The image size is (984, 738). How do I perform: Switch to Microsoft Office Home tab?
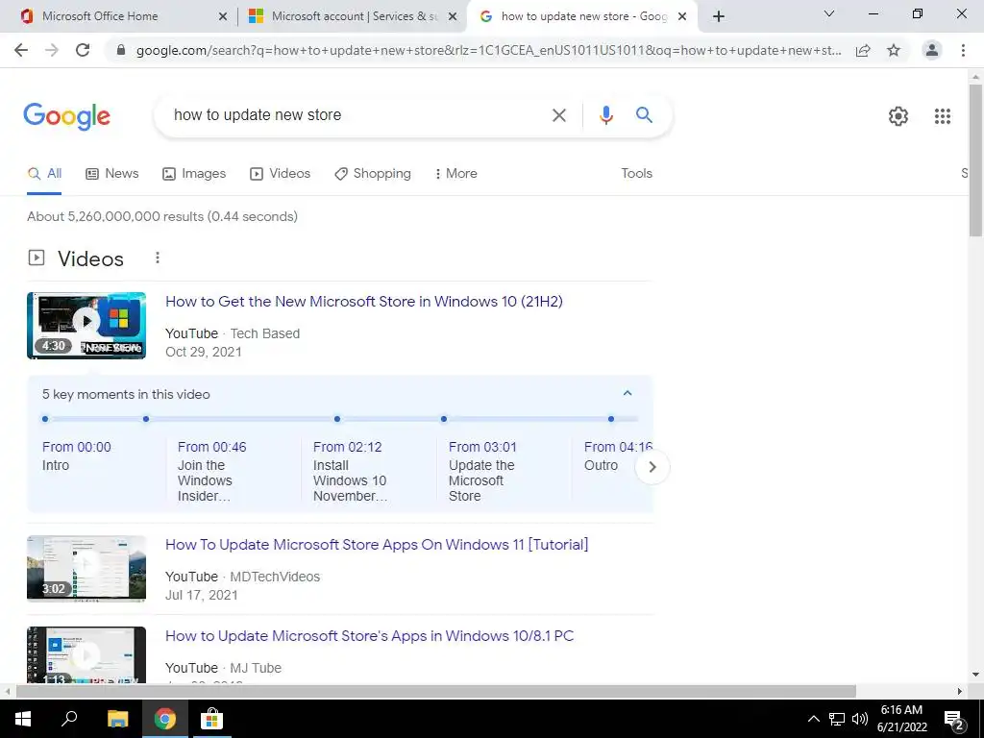[x=100, y=16]
